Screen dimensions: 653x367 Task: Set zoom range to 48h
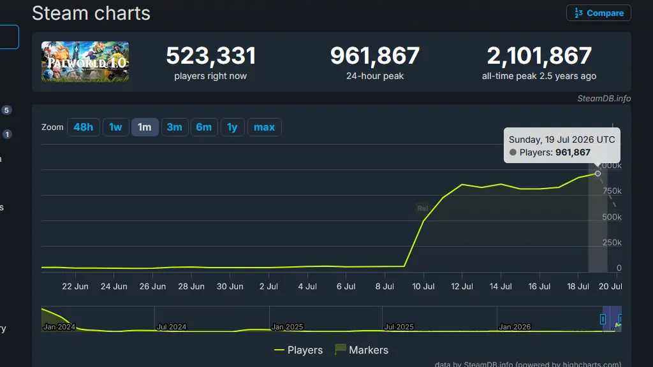[x=84, y=127]
